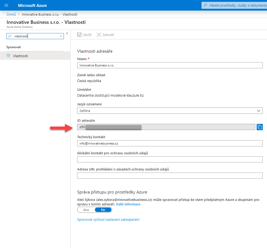Click the Adresa URL prohlášení field
This screenshot has width=267, height=248.
tap(170, 175)
